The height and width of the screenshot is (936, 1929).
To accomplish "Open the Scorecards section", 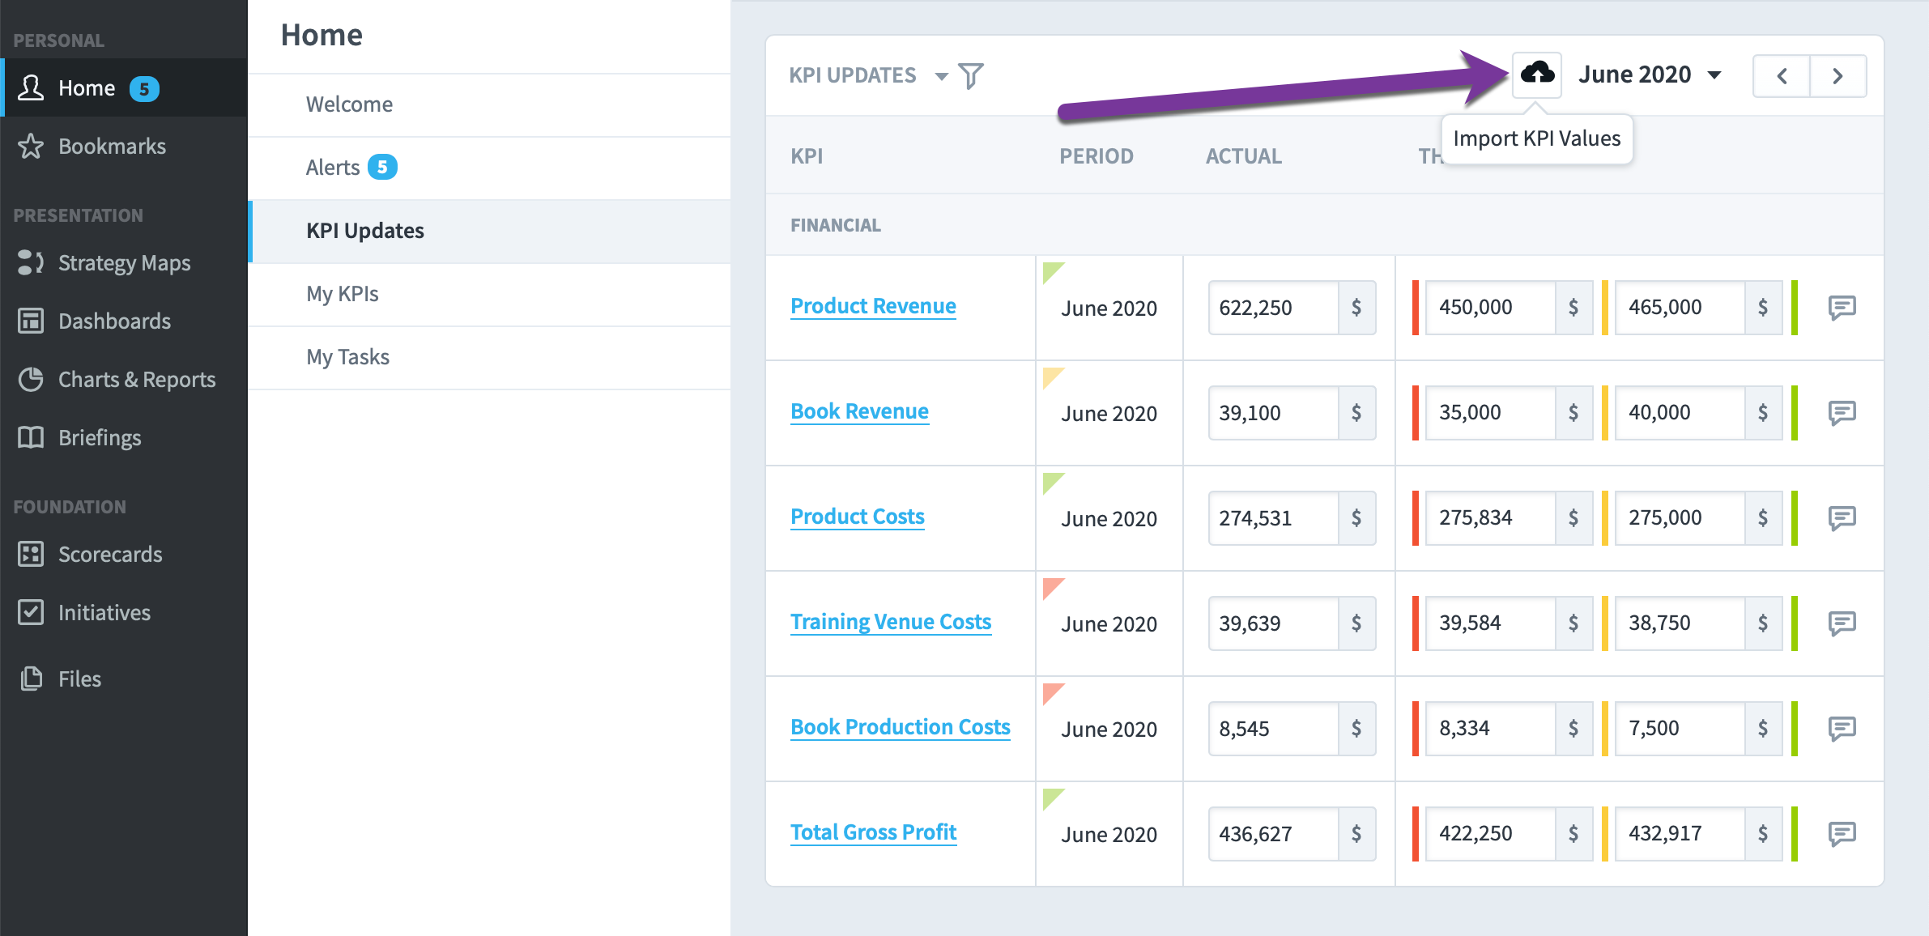I will 110,555.
